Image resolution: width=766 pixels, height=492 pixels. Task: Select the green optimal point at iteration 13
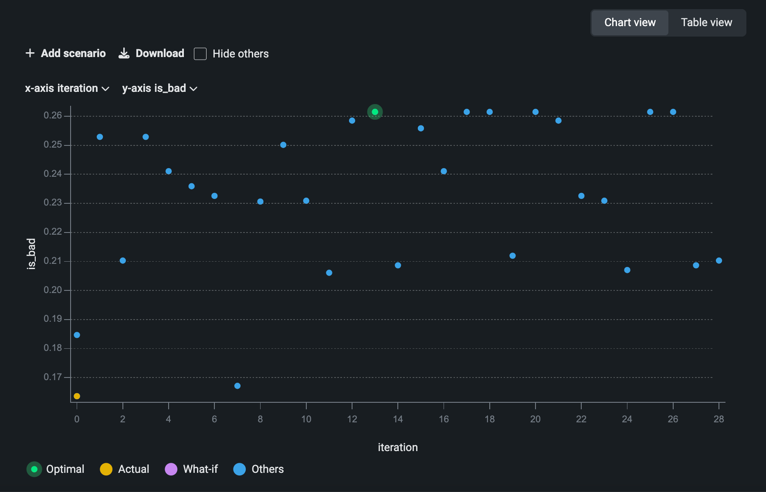[x=375, y=112]
